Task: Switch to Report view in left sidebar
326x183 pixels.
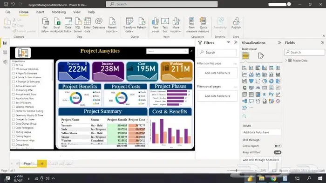Action: click(x=5, y=43)
